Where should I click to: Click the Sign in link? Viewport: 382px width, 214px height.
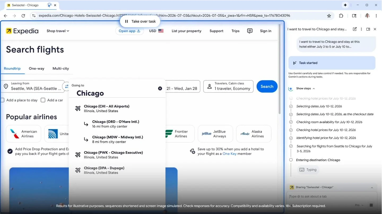[266, 31]
